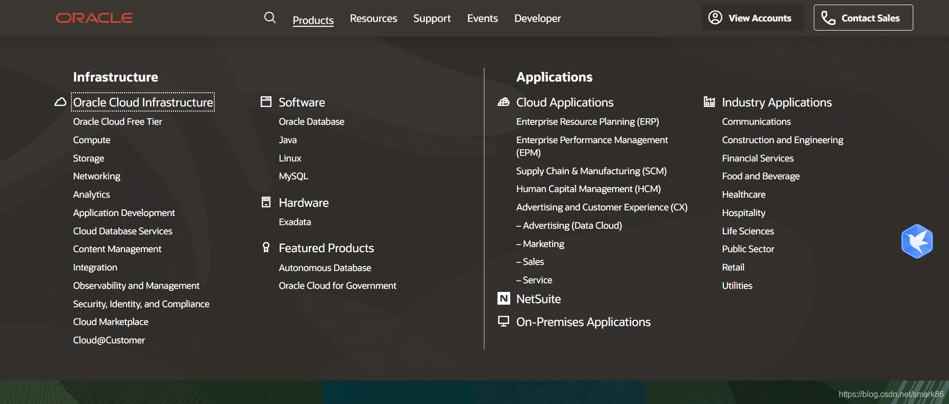Go to Food and Beverage
The width and height of the screenshot is (949, 404).
[761, 176]
